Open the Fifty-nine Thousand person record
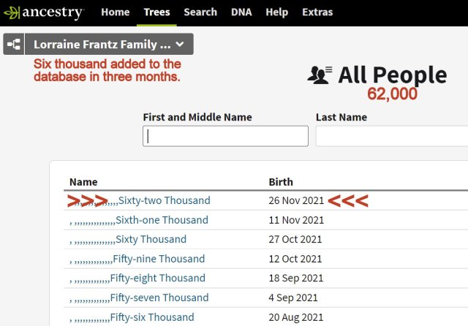 159,259
